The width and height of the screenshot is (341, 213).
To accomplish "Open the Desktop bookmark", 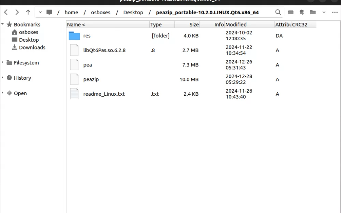I will (29, 40).
